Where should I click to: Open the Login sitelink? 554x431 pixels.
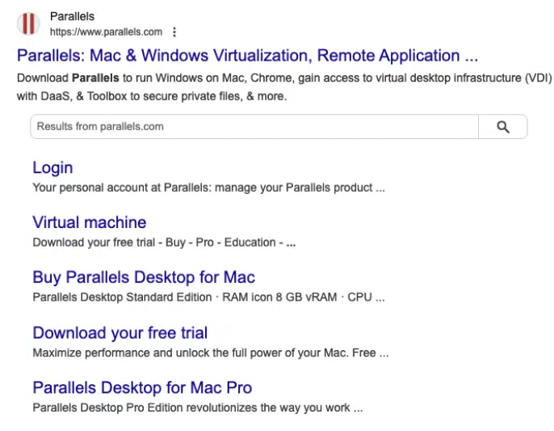[x=52, y=167]
